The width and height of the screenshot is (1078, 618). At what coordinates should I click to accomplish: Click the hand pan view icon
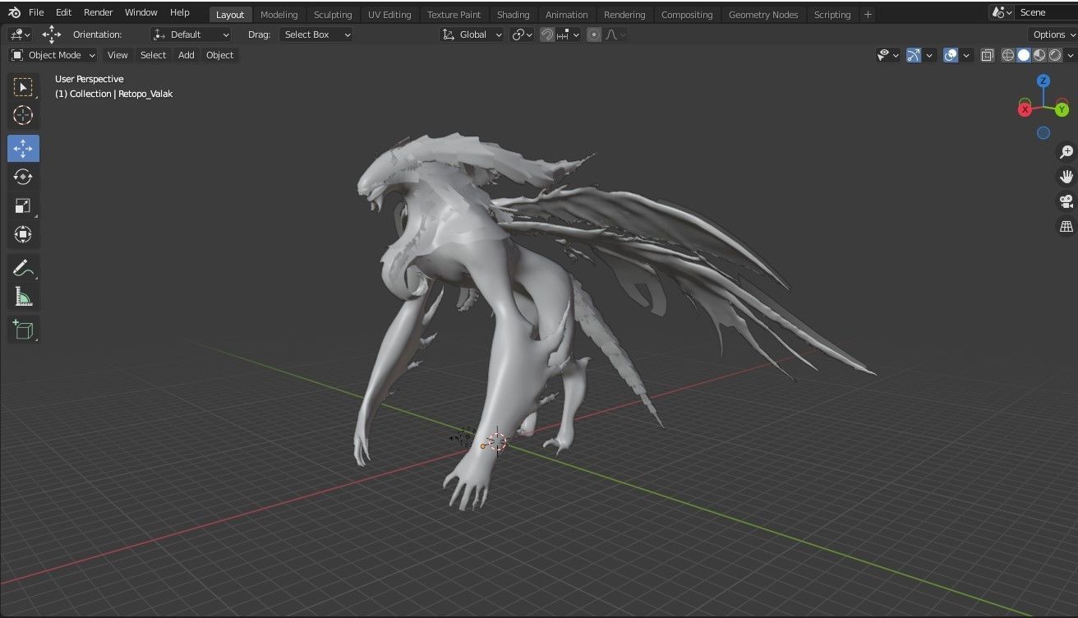click(x=1066, y=177)
